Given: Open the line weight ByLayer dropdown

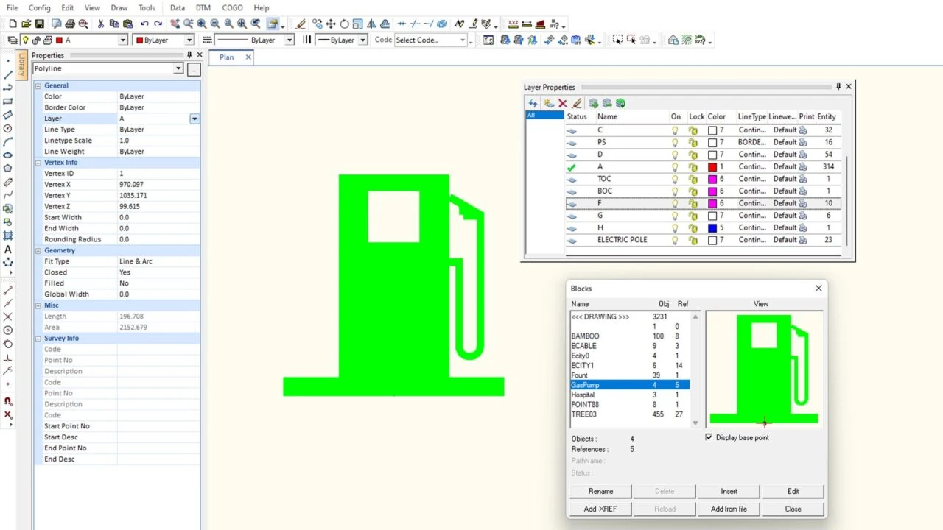Looking at the screenshot, I should pos(362,40).
